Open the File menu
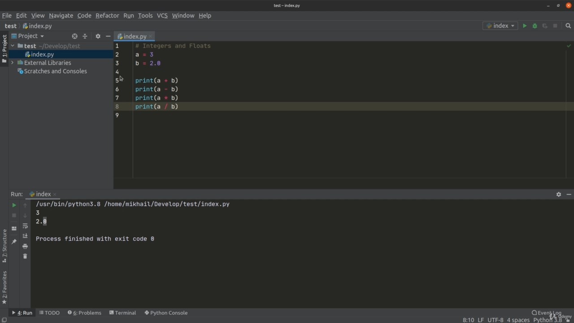The width and height of the screenshot is (574, 323). click(x=7, y=15)
